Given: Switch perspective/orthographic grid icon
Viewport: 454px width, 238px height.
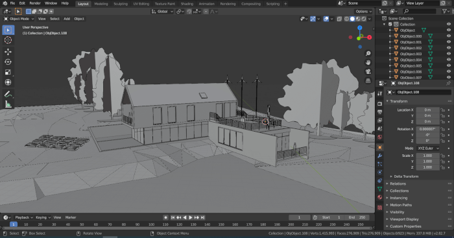Looking at the screenshot, I should [368, 81].
